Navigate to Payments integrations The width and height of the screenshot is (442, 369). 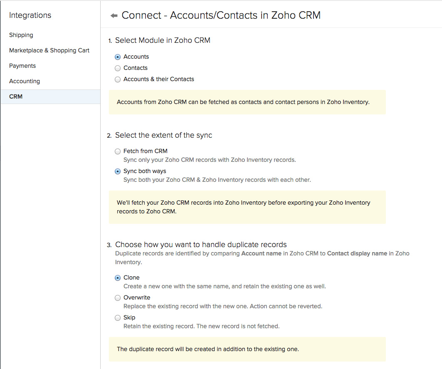[x=22, y=66]
